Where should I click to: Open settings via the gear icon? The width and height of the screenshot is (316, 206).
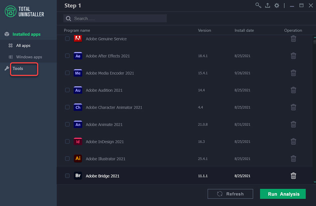coord(277,5)
